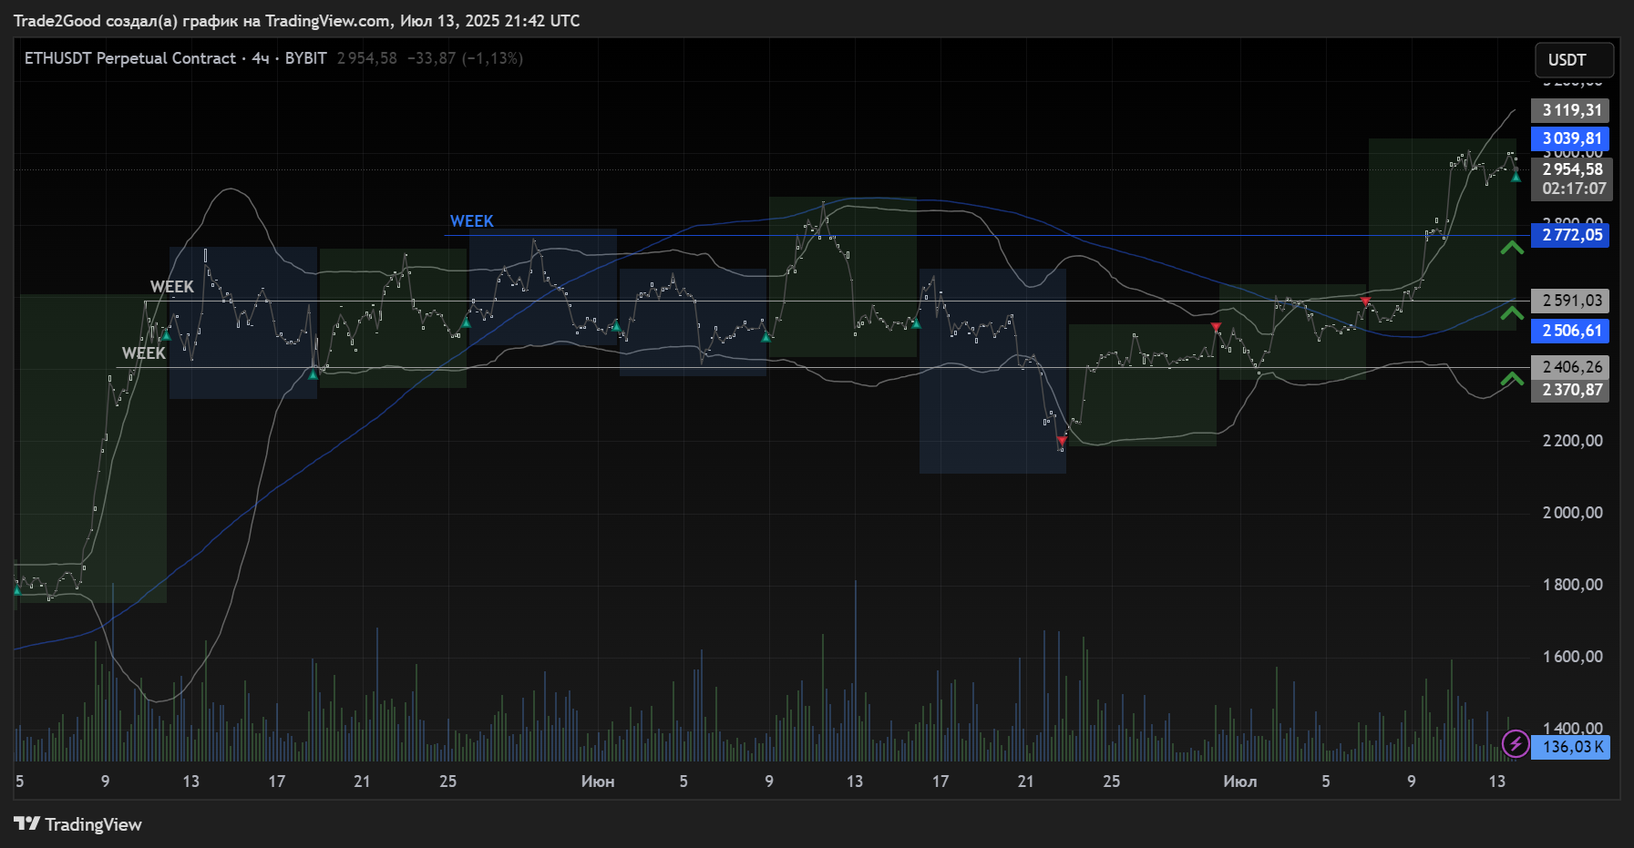Click the green chevron beside the 2 406,26 level
This screenshot has height=848, width=1634.
point(1512,379)
